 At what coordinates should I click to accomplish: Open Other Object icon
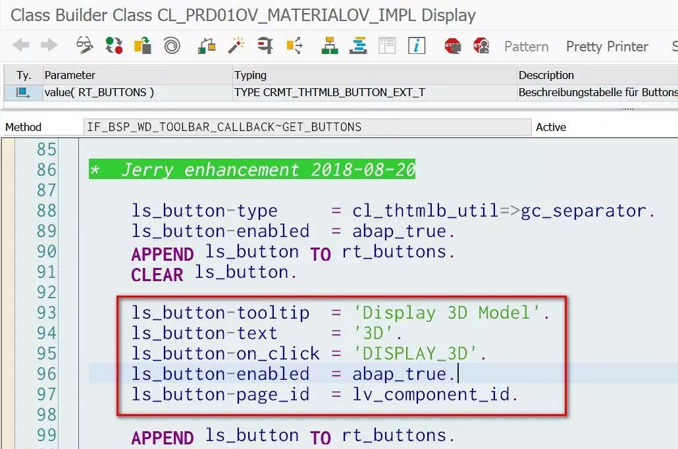pyautogui.click(x=143, y=45)
